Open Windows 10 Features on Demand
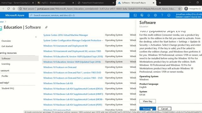 click(60, 67)
